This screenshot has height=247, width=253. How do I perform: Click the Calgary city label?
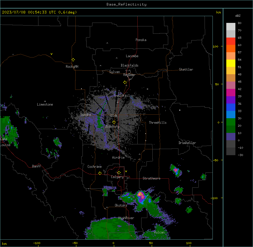pos(117,177)
